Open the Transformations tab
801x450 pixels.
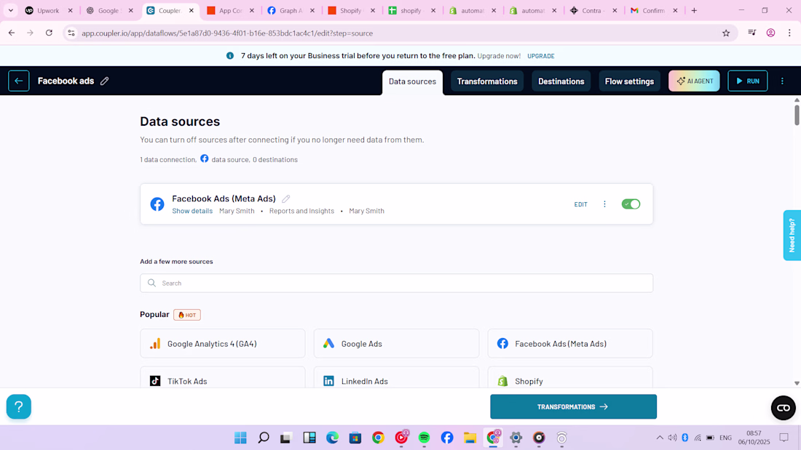pos(487,81)
